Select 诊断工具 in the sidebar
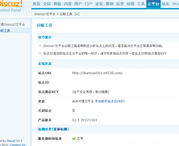The height and width of the screenshot is (146, 179). click(5, 31)
